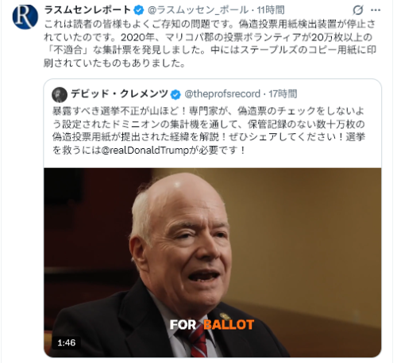The image size is (397, 363).
Task: Click the 17時間 quoted post timestamp
Action: click(283, 94)
